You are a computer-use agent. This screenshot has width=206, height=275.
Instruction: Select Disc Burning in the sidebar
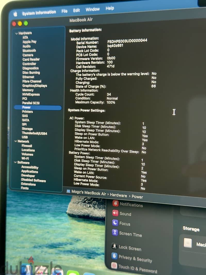31,72
